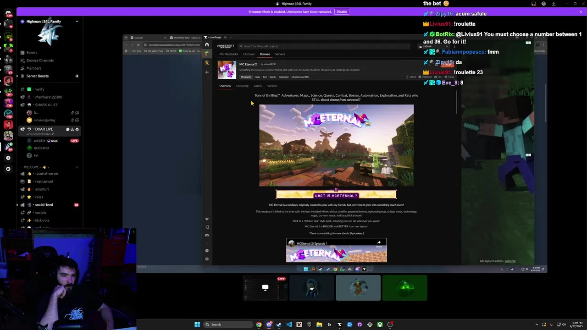
Task: Click the Discord add server plus icon
Action: point(8,158)
